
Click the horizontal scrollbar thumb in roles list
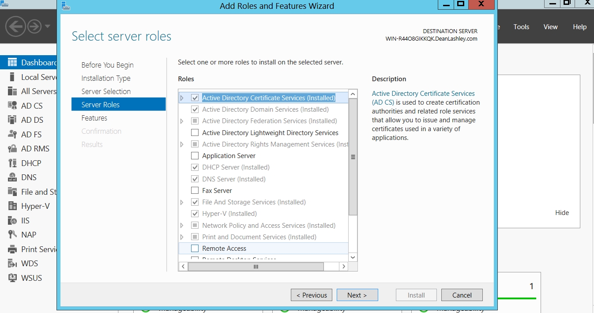pos(256,267)
